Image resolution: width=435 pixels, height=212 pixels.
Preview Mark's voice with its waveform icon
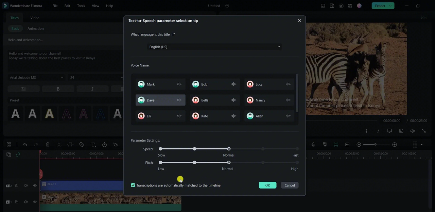pos(179,84)
